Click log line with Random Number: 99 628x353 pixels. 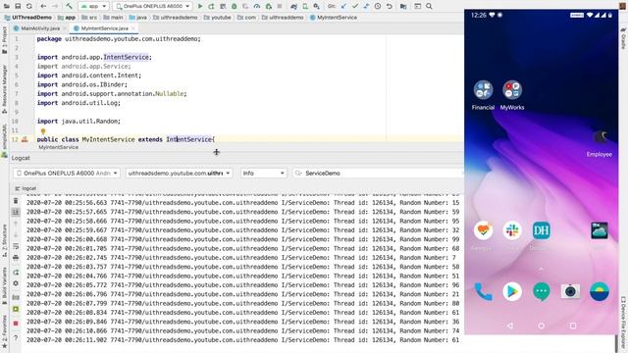242,239
